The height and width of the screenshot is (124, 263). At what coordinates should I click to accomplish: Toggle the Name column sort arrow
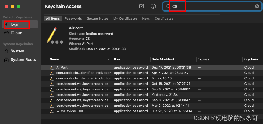pyautogui.click(x=110, y=59)
